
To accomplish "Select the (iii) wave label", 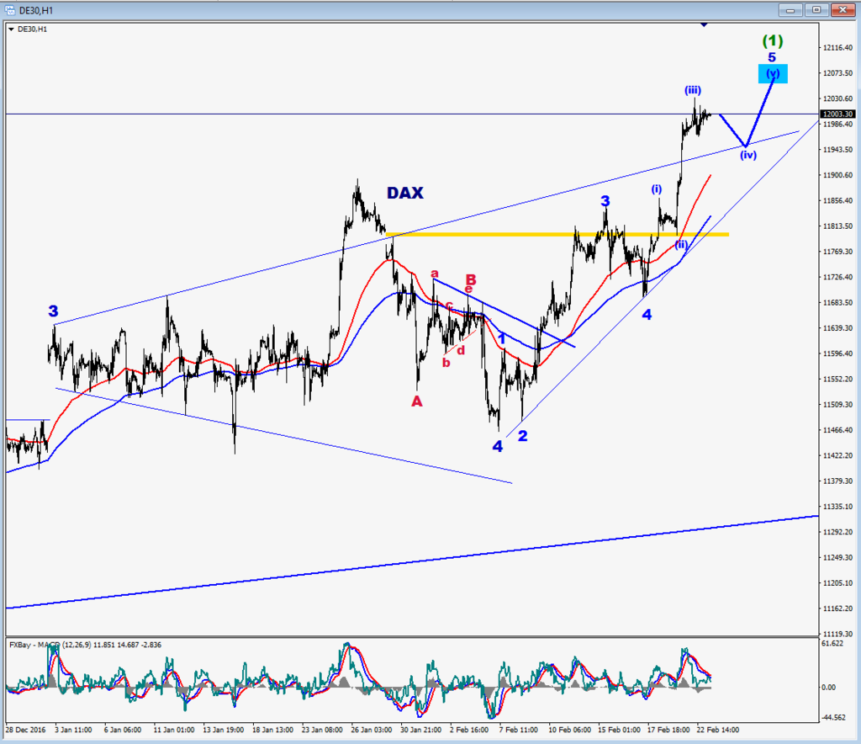I will point(693,90).
